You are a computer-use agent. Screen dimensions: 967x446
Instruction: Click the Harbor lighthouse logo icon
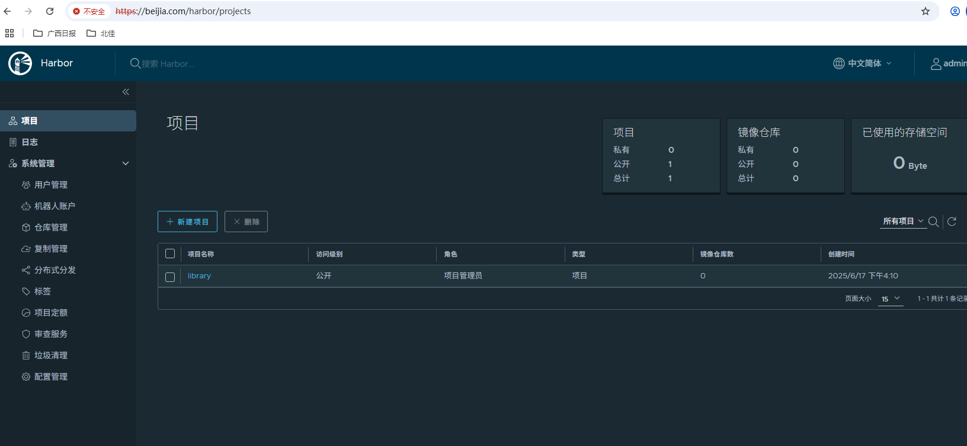(x=20, y=63)
